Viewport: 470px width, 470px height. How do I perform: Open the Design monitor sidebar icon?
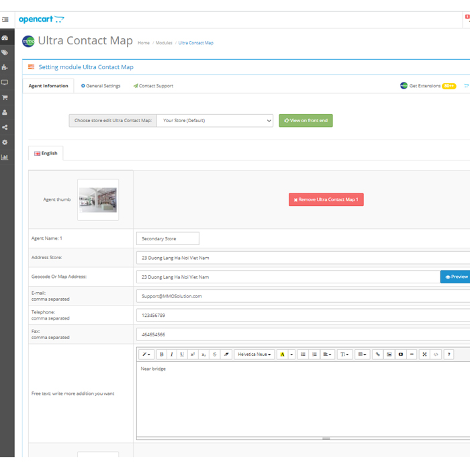5,83
